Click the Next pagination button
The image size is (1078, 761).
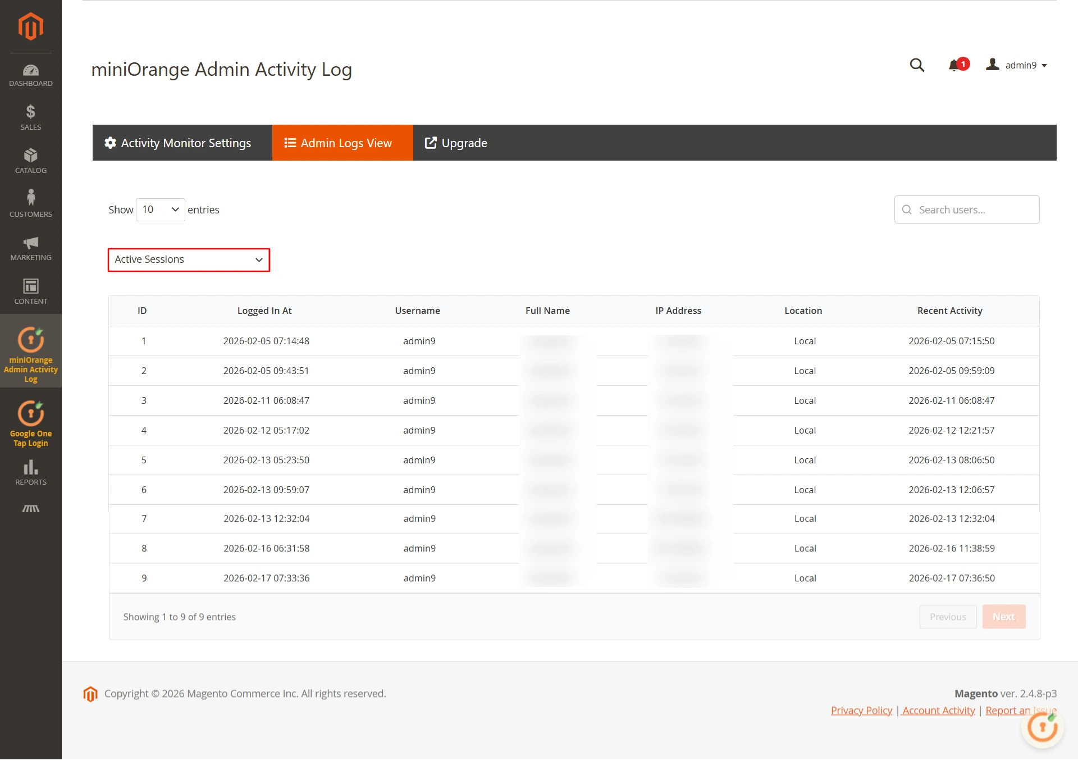(x=1003, y=617)
